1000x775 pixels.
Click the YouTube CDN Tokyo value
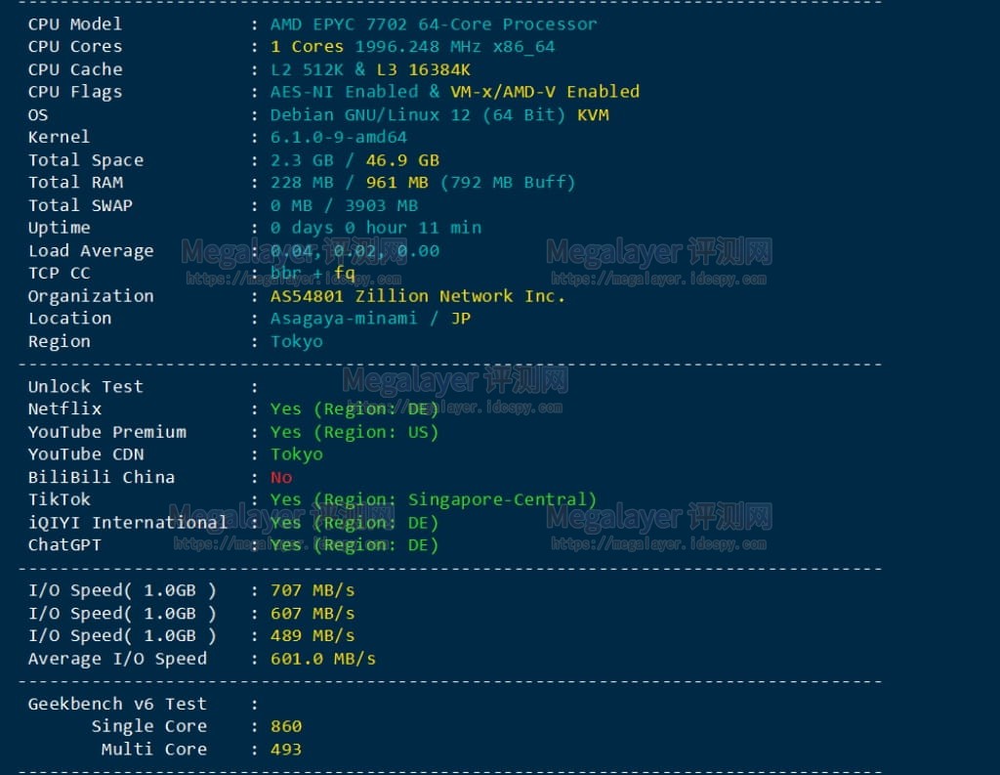[297, 454]
